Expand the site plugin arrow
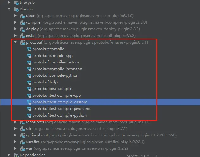 coord(15,129)
